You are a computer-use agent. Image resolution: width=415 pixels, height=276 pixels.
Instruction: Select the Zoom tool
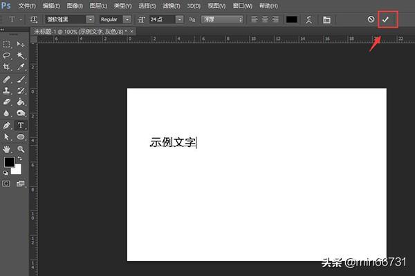click(x=21, y=149)
